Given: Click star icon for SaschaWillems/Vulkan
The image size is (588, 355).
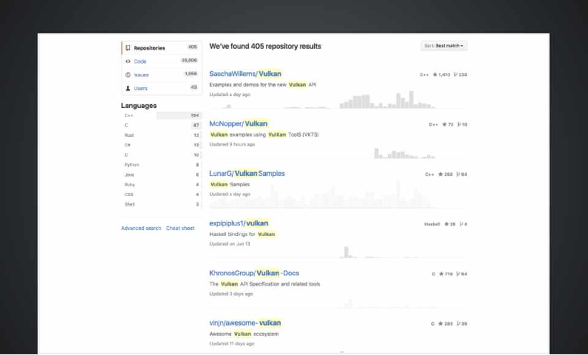Looking at the screenshot, I should (x=435, y=75).
